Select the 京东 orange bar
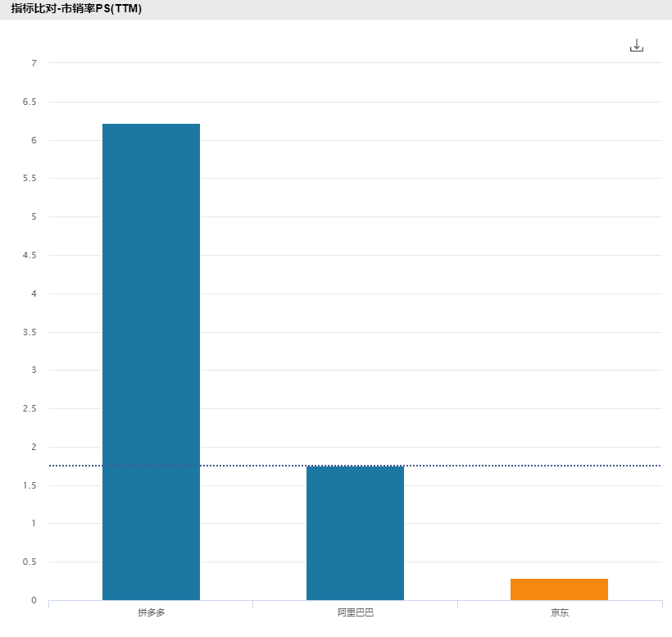The image size is (672, 637). click(x=559, y=589)
